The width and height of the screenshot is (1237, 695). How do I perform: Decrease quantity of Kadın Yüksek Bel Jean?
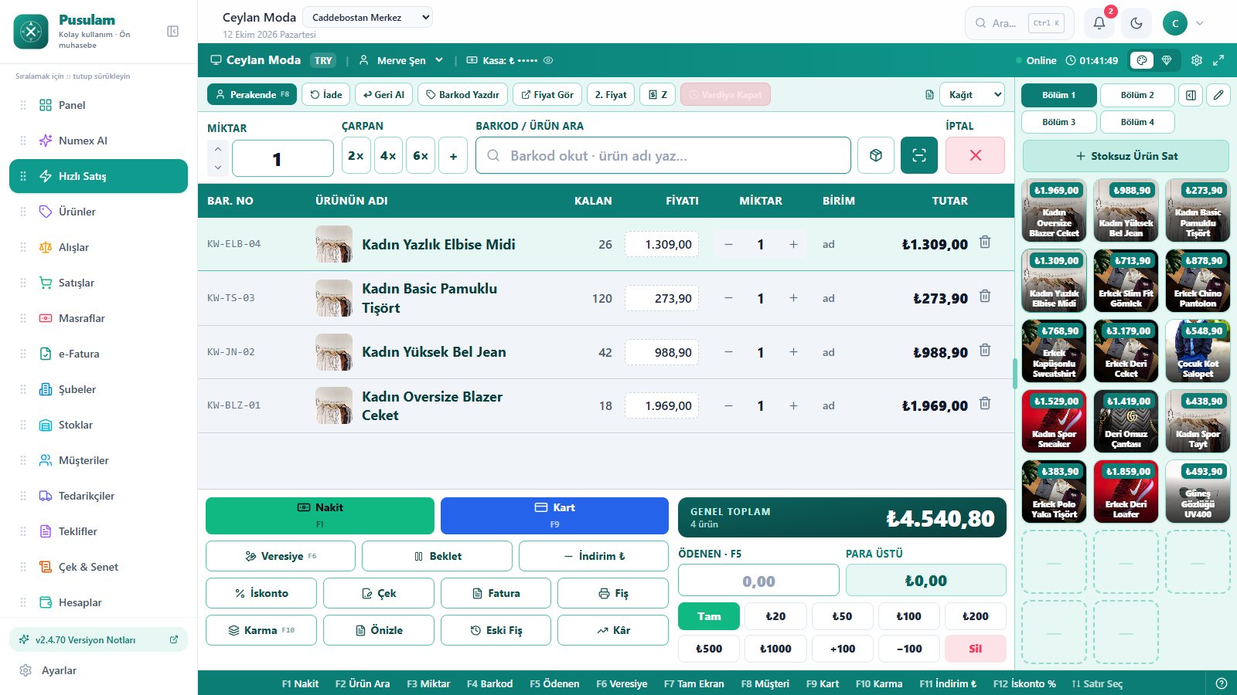click(x=728, y=352)
